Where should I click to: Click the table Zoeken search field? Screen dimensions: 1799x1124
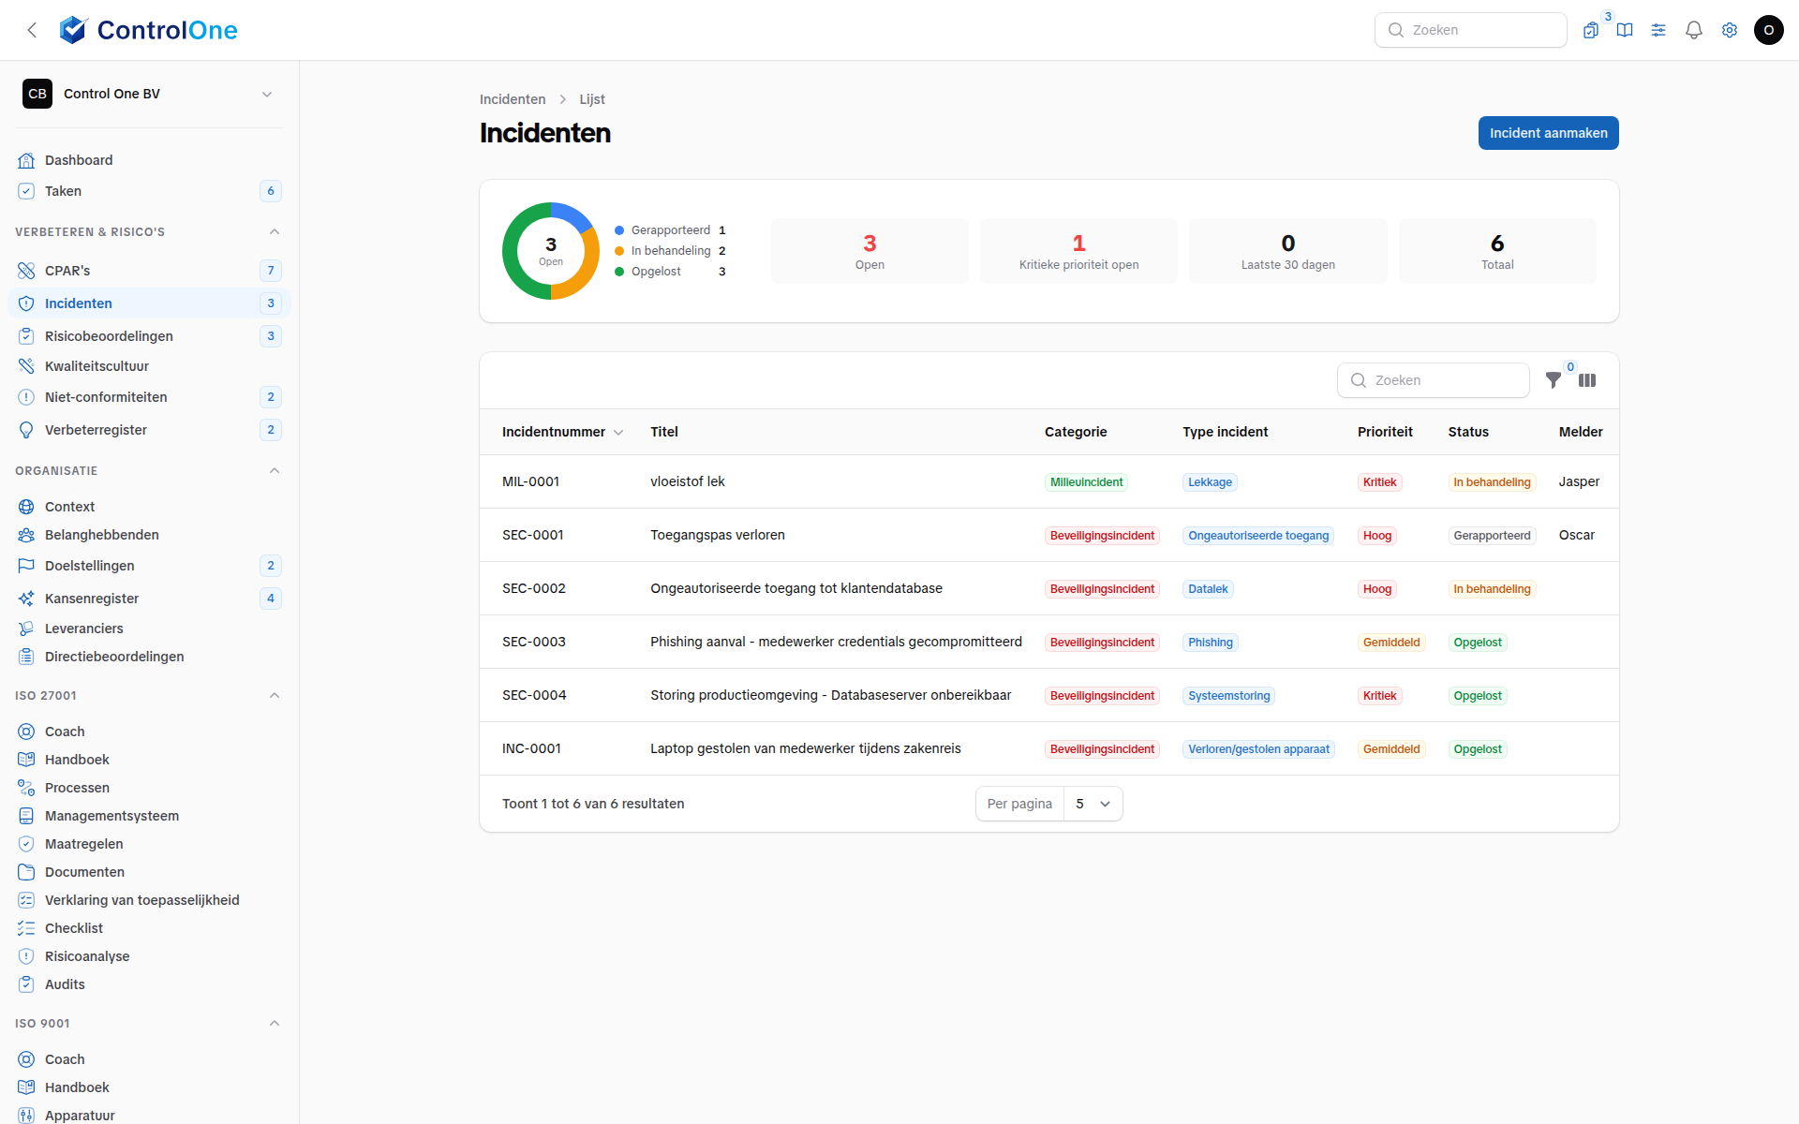tap(1434, 380)
